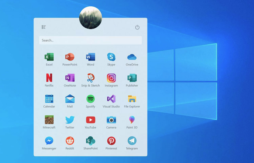Launch Snip & Sketch tool
Screen dimensions: 254x163
coord(91,78)
